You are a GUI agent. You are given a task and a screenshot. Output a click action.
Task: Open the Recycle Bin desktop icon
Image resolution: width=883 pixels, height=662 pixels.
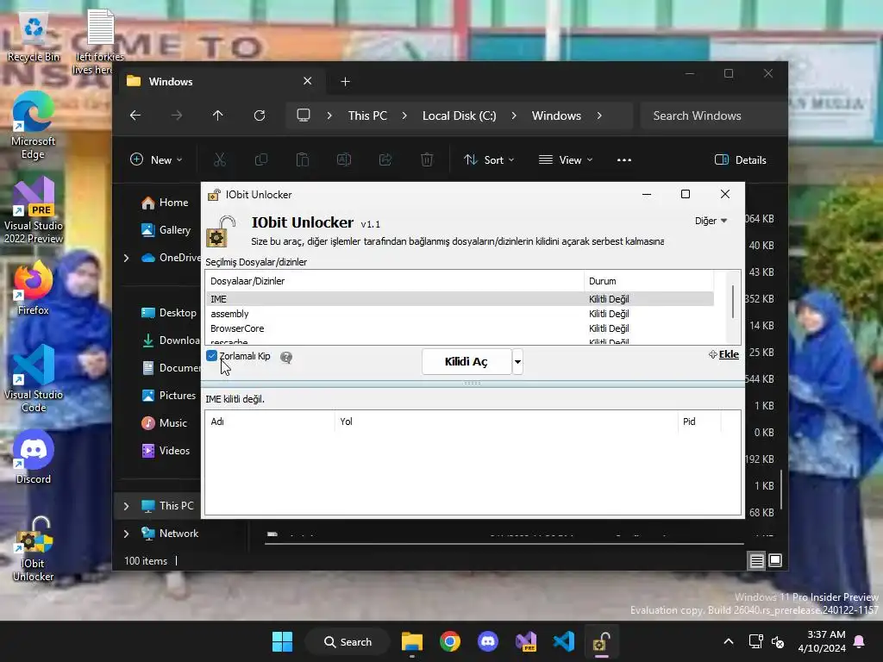click(x=34, y=37)
